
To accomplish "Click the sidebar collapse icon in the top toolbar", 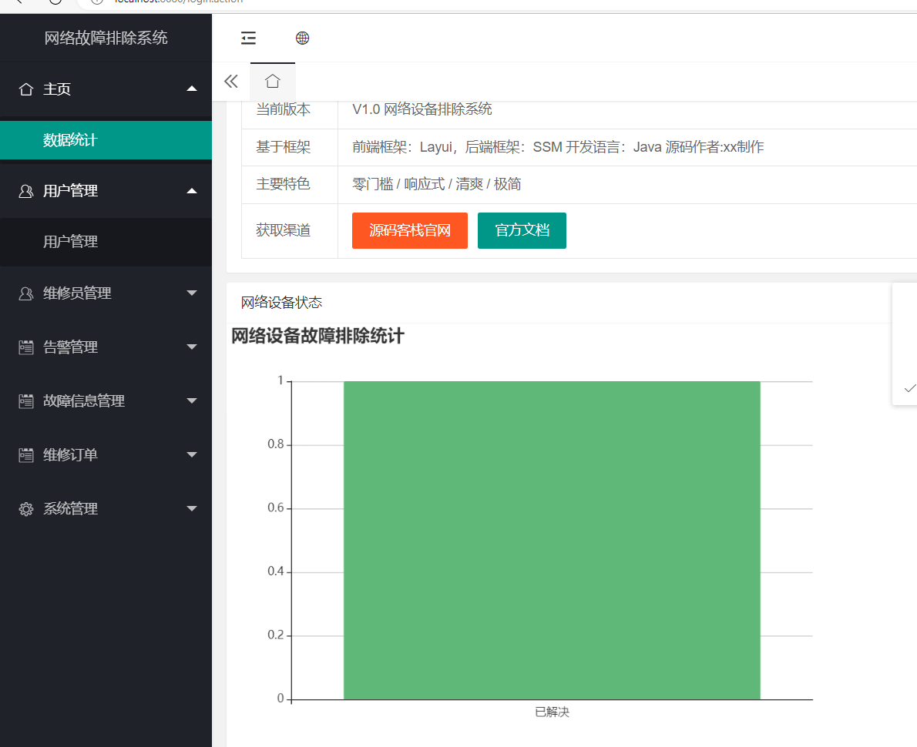I will click(x=248, y=37).
